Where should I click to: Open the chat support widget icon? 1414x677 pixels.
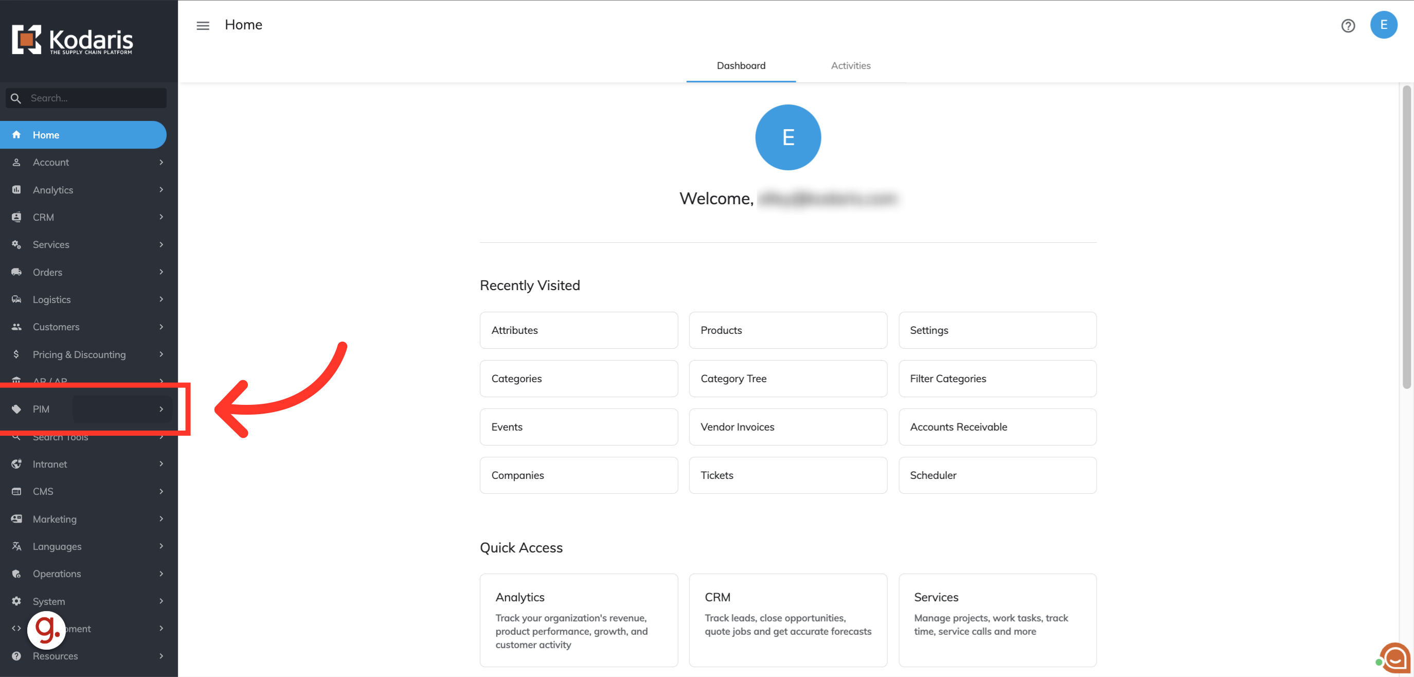pyautogui.click(x=1395, y=657)
